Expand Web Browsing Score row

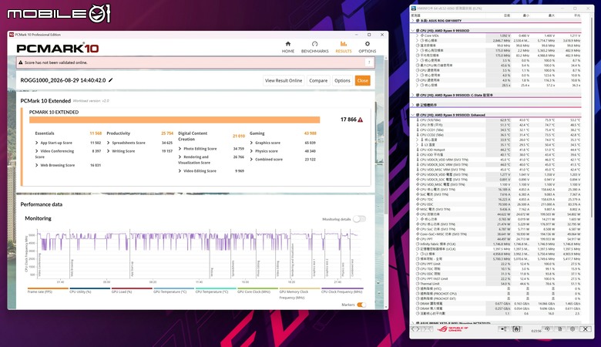[x=37, y=165]
